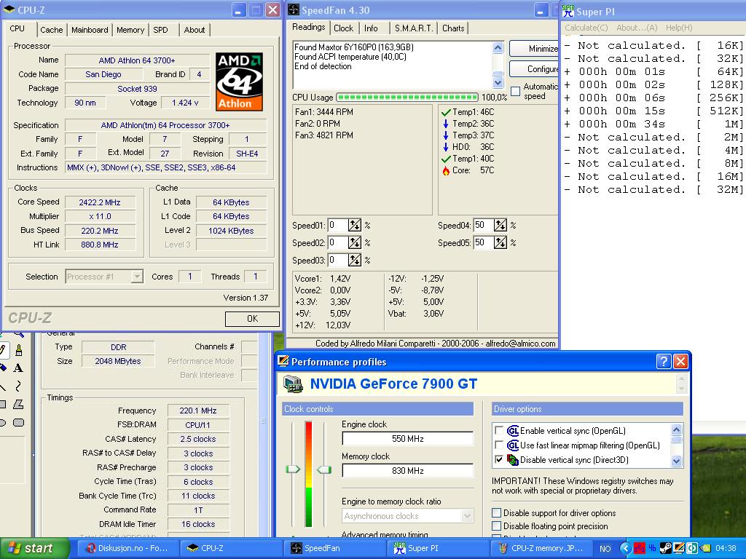Select the Text tool in Paint
Image resolution: width=746 pixels, height=559 pixels.
18,368
